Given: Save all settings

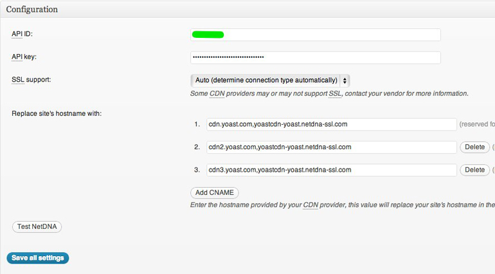Looking at the screenshot, I should pyautogui.click(x=37, y=258).
